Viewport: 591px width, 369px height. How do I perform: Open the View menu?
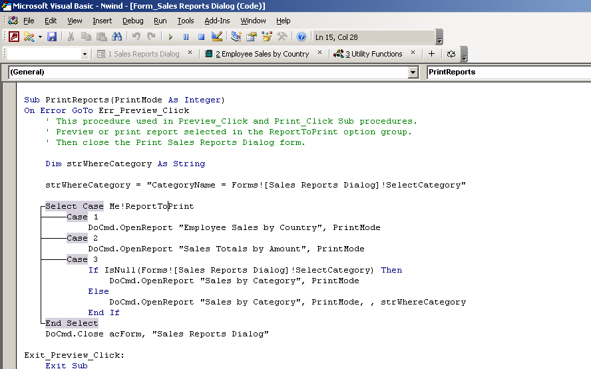click(75, 21)
